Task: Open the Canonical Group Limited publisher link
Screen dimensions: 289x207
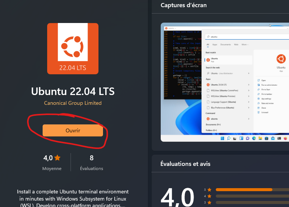Action: (x=73, y=103)
